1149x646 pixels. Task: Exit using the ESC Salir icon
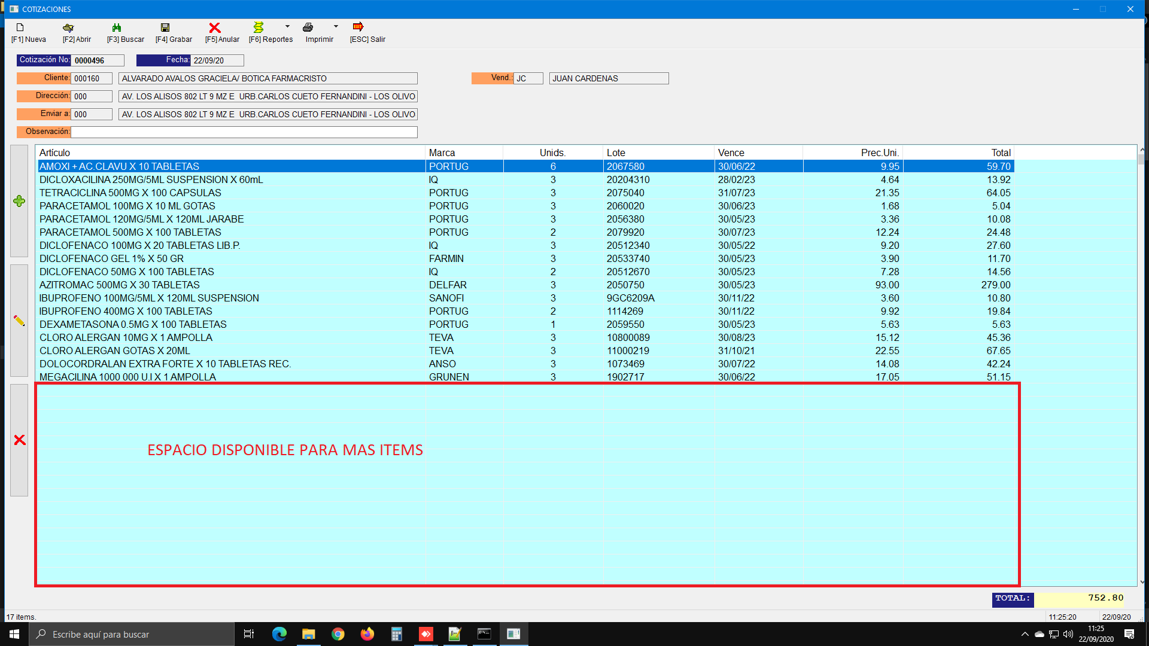coord(358,27)
